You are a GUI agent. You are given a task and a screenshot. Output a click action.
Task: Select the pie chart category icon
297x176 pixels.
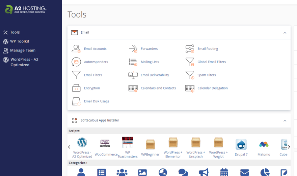pos(265,172)
